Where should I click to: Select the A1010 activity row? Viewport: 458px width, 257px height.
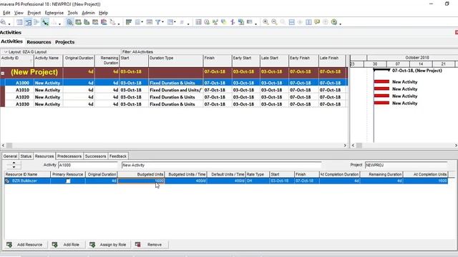[174, 90]
